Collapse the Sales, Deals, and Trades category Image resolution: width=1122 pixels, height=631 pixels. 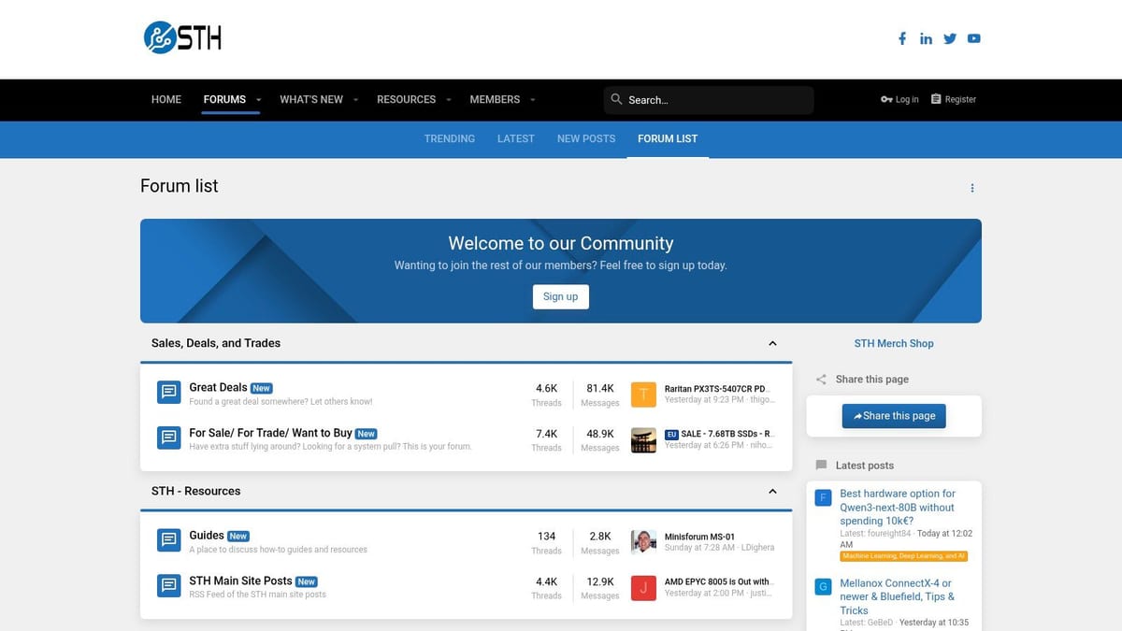point(772,343)
